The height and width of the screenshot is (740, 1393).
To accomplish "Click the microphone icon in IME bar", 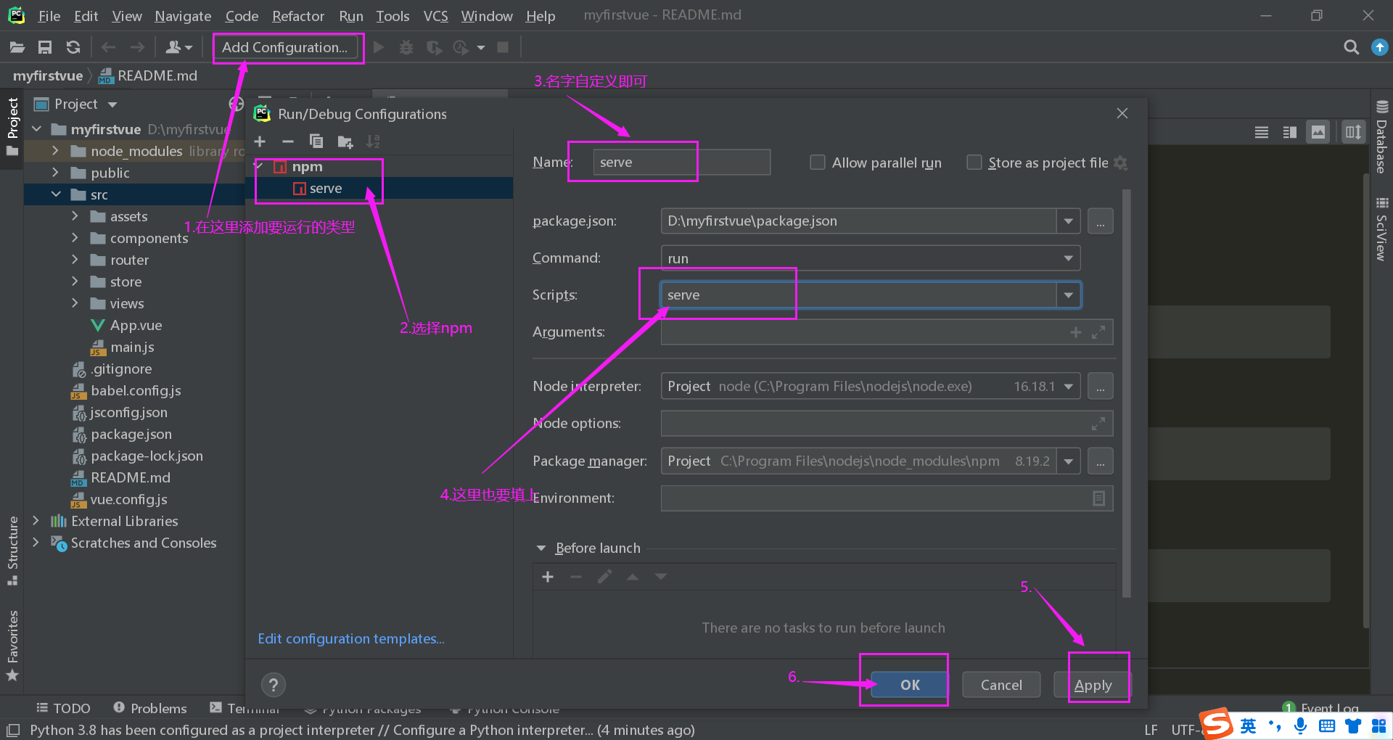I will 1300,726.
